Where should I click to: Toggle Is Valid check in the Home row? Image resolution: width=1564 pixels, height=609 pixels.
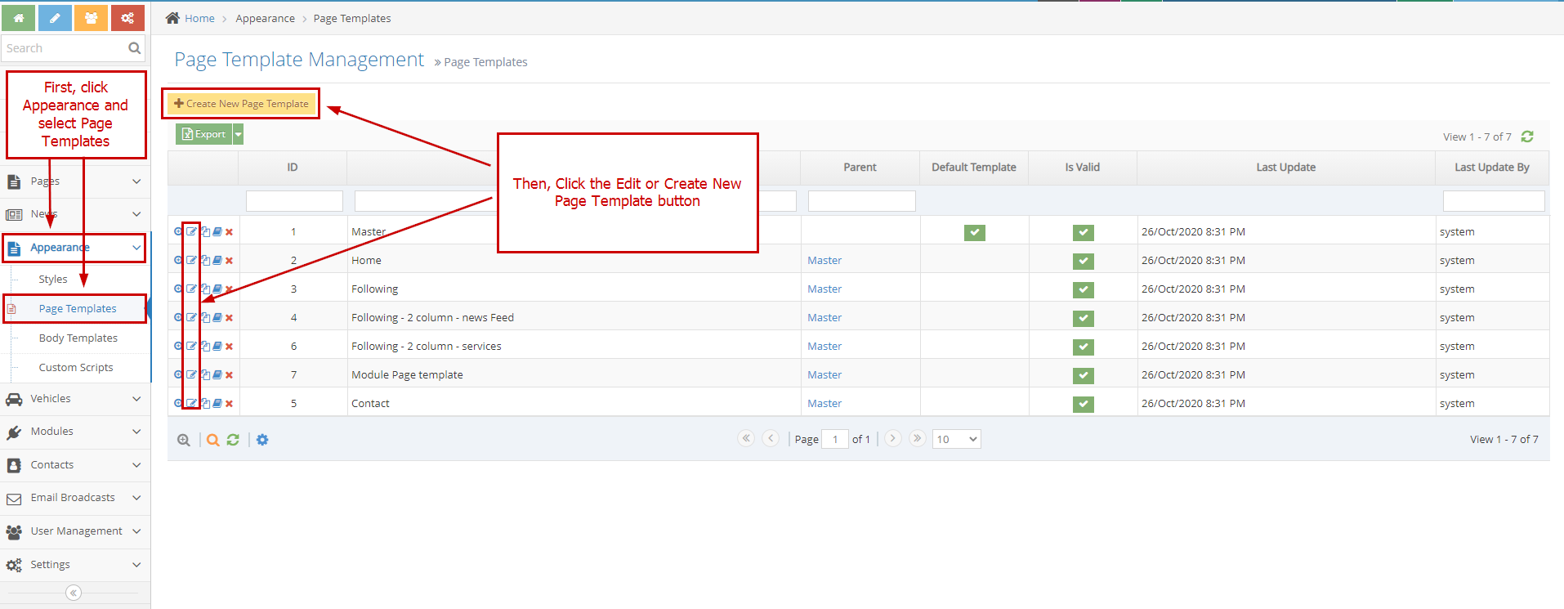click(1083, 262)
